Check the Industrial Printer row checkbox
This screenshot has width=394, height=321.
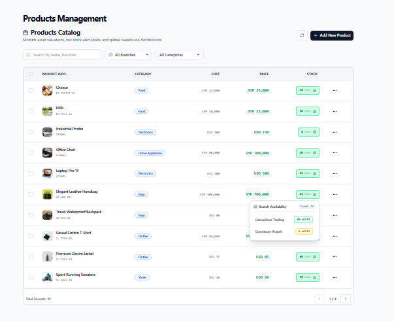[x=31, y=132]
